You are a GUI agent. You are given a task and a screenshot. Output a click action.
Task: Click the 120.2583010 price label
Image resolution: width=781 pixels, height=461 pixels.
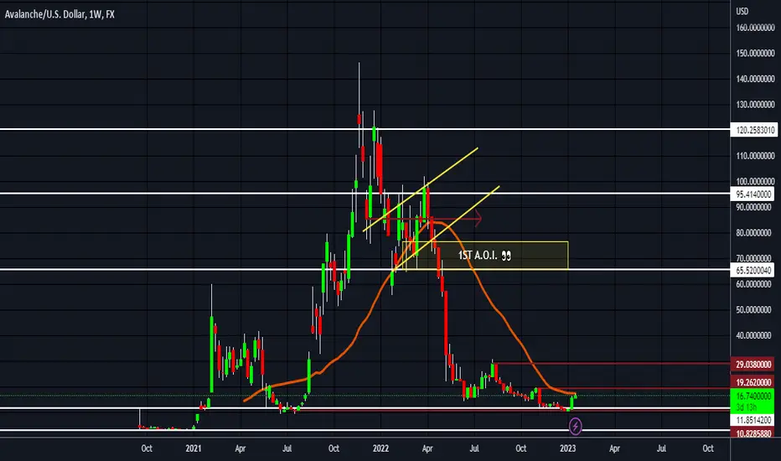pos(755,130)
